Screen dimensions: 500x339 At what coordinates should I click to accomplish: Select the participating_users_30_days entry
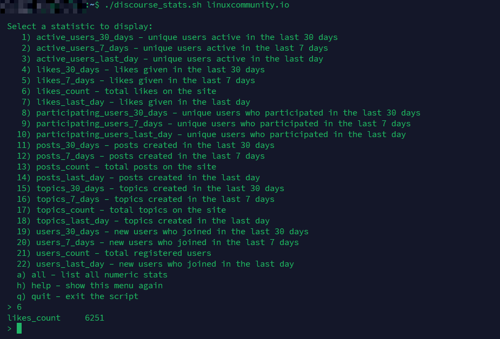pos(228,113)
